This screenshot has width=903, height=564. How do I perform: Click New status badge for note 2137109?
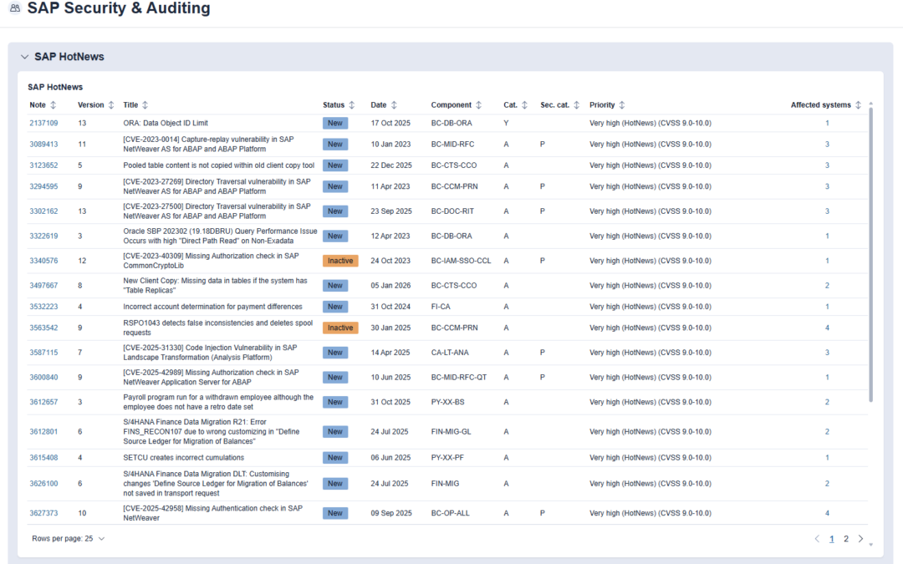point(335,123)
